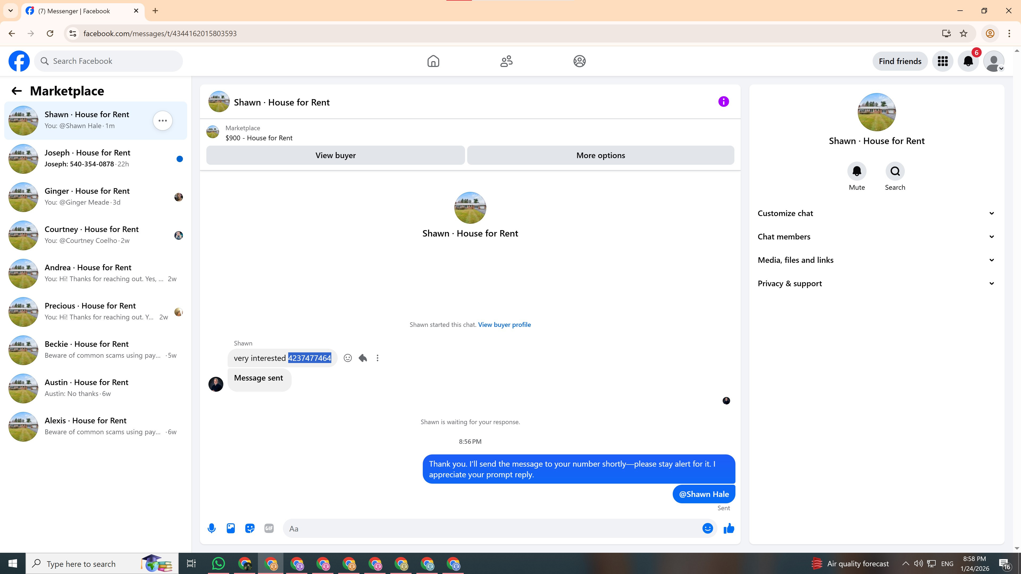The height and width of the screenshot is (574, 1021).
Task: Open the Joseph House for Rent conversation
Action: 95,158
